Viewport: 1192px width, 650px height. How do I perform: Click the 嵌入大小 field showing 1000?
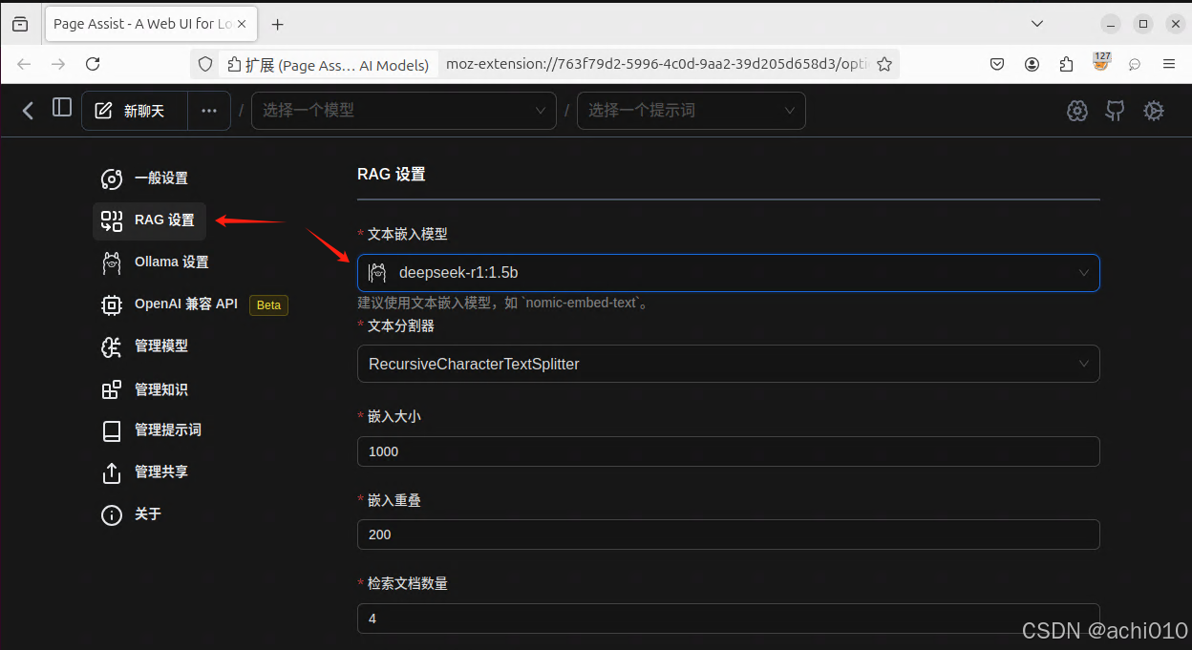coord(729,451)
